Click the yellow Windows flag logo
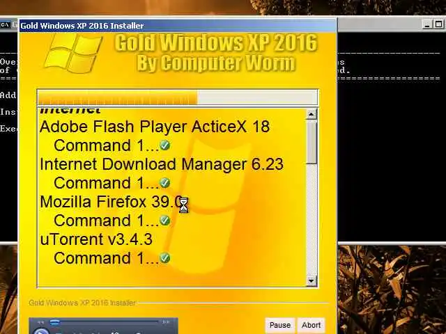Viewport: 446px width, 334px height. click(73, 53)
